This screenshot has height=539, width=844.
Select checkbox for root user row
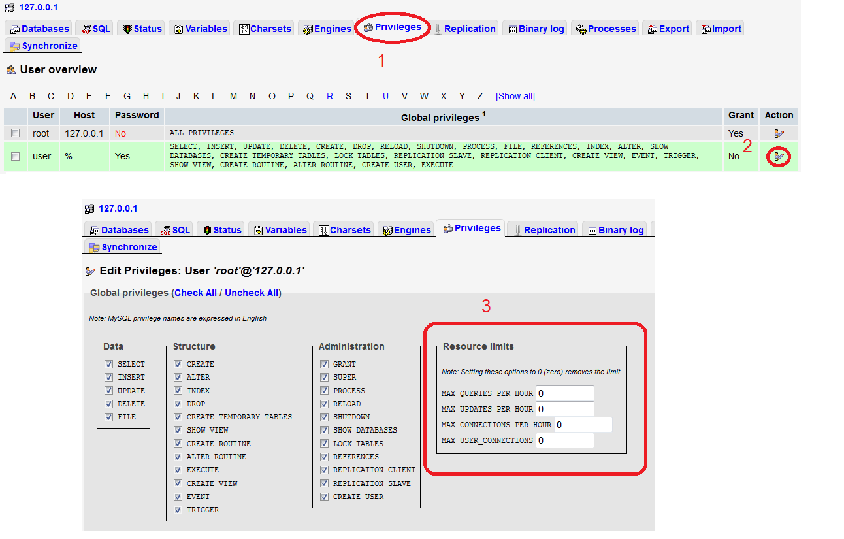(15, 133)
